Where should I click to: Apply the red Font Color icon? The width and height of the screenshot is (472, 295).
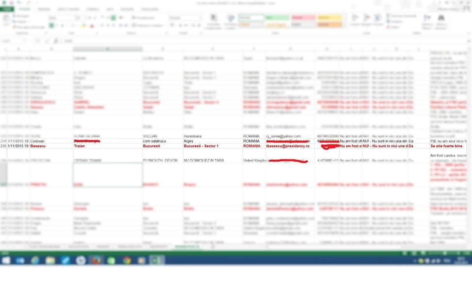[x=92, y=26]
